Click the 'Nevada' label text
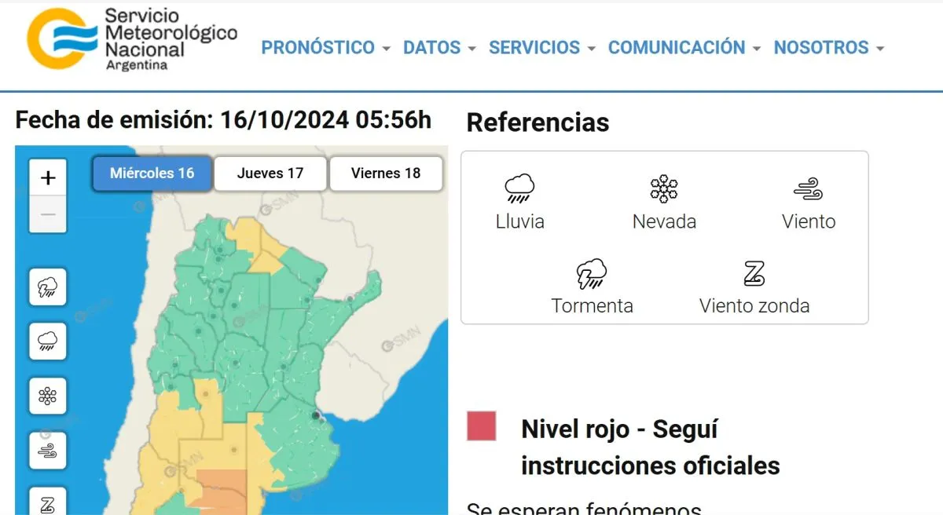The image size is (943, 515). [664, 221]
